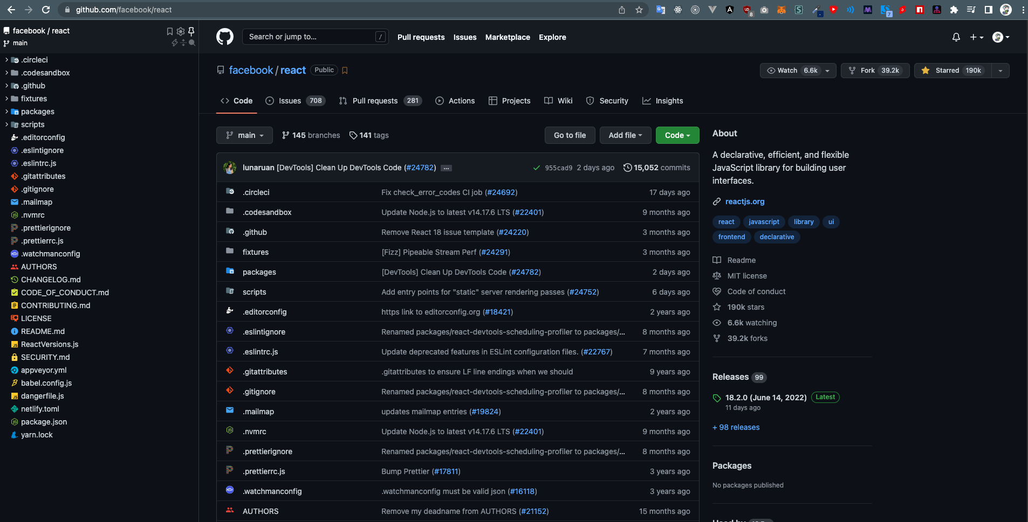Bookmark the Chrome page with star icon
1028x522 pixels.
tap(639, 10)
